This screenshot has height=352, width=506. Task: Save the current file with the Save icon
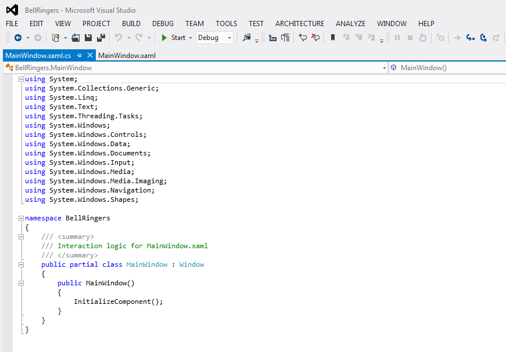88,38
